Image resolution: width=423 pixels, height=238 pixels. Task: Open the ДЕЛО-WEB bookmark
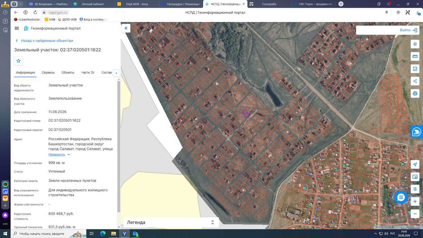pyautogui.click(x=67, y=19)
